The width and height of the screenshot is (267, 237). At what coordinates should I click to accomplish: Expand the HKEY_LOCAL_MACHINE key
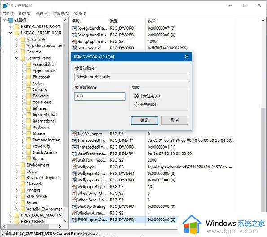[11, 215]
